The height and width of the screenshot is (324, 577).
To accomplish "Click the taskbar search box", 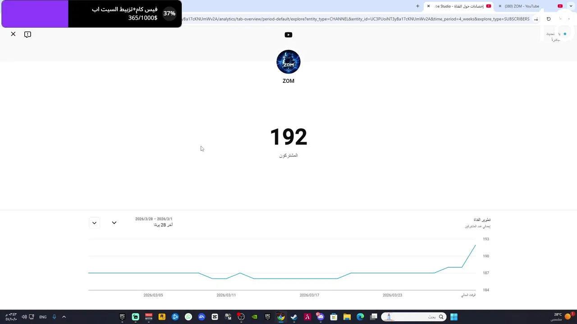I will pyautogui.click(x=414, y=317).
